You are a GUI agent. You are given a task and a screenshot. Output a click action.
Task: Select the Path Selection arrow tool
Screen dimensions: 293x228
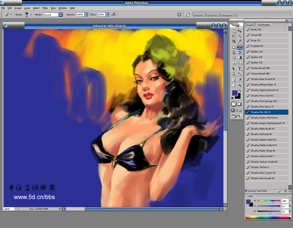coord(234,69)
